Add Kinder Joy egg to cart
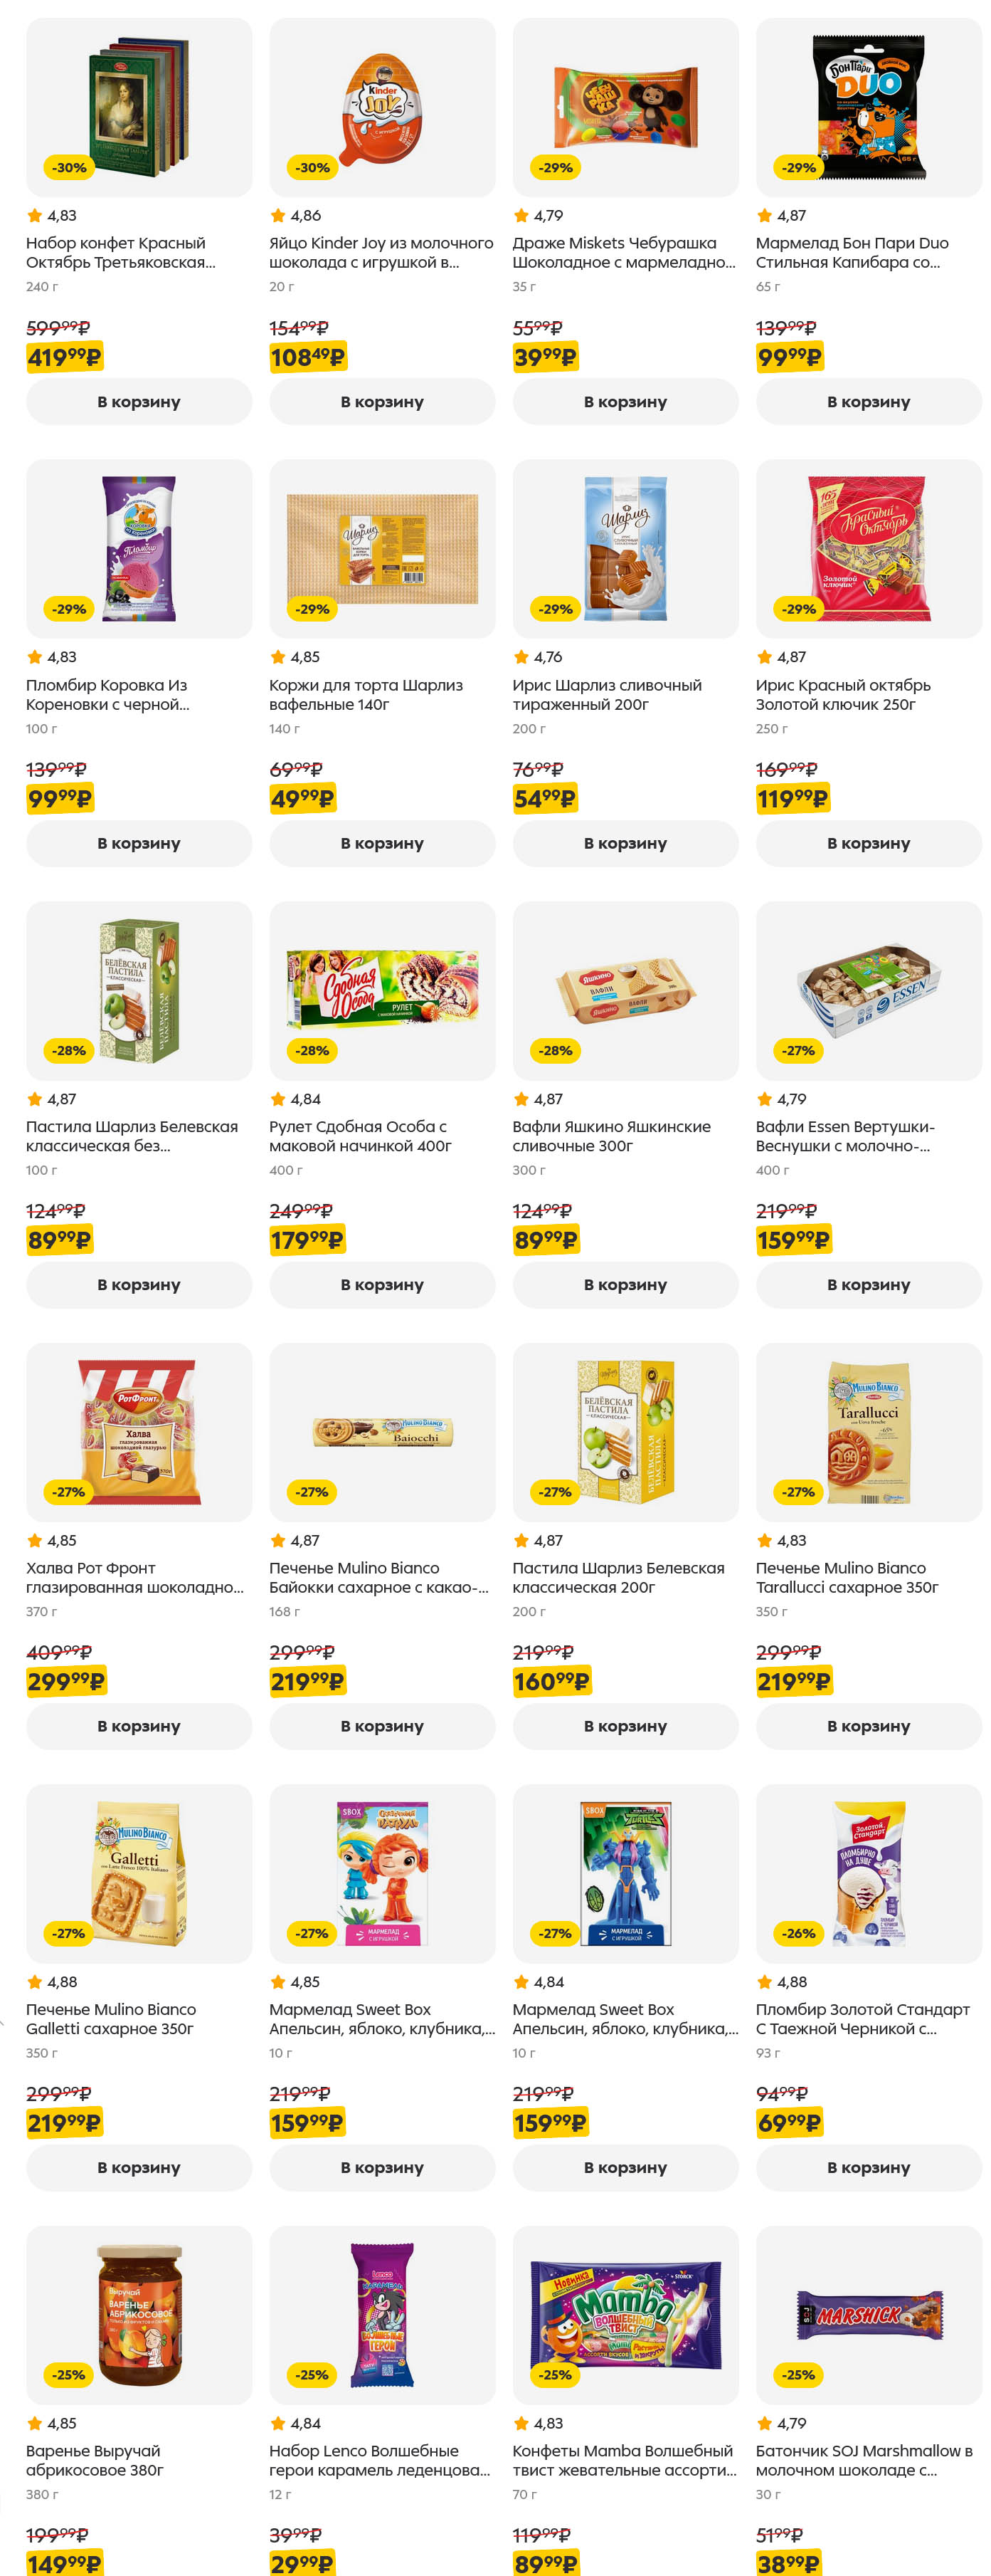The width and height of the screenshot is (991, 2576). coord(381,402)
